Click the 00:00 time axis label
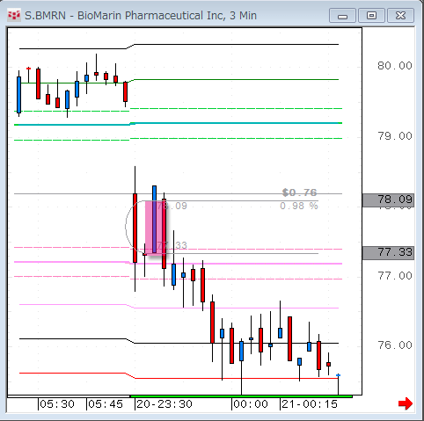Screen dimensions: 424x421 click(251, 404)
